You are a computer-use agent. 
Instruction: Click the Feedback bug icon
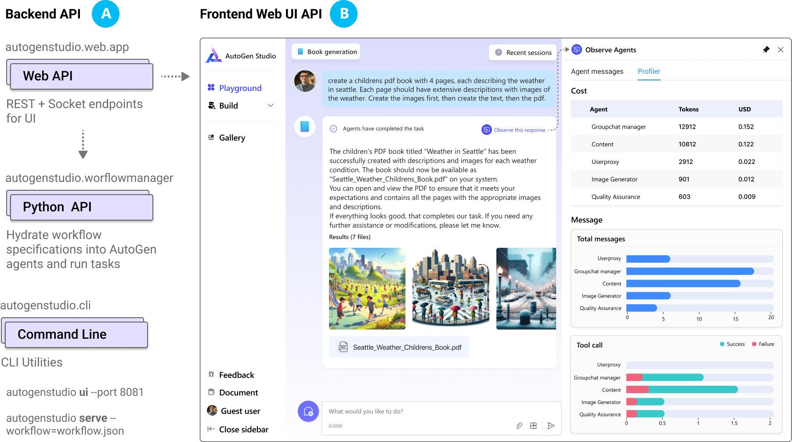211,374
